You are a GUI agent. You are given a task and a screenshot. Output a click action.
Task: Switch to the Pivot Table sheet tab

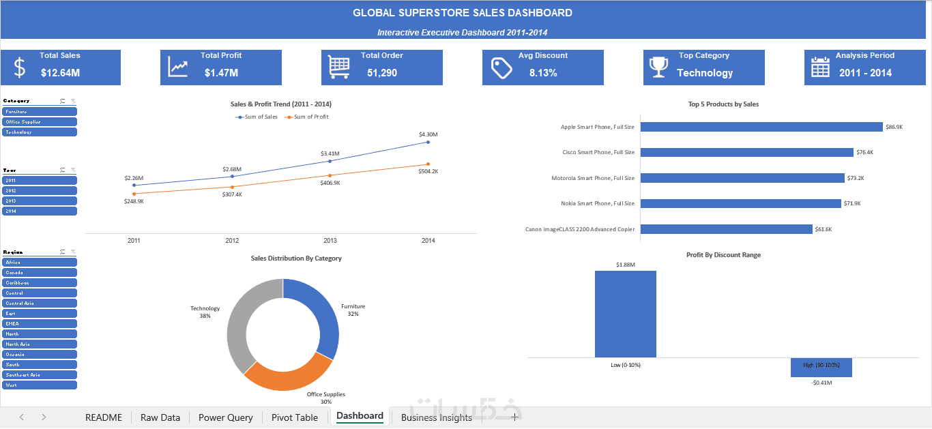click(x=295, y=417)
